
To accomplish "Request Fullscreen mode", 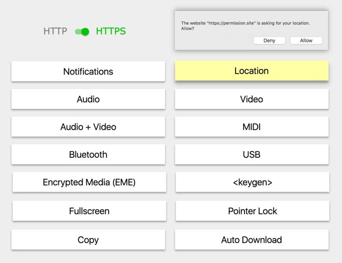I will pyautogui.click(x=89, y=211).
